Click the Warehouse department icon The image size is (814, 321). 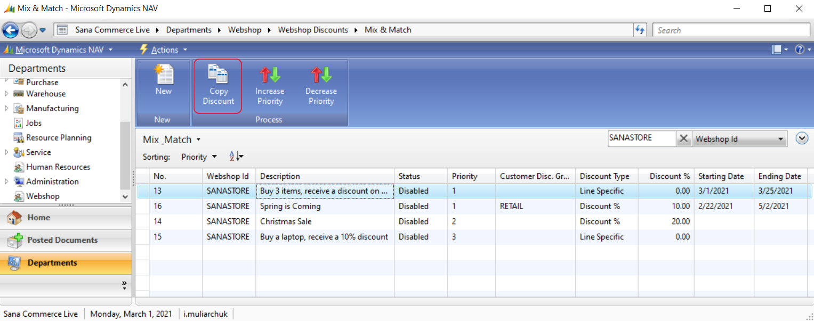click(x=19, y=94)
